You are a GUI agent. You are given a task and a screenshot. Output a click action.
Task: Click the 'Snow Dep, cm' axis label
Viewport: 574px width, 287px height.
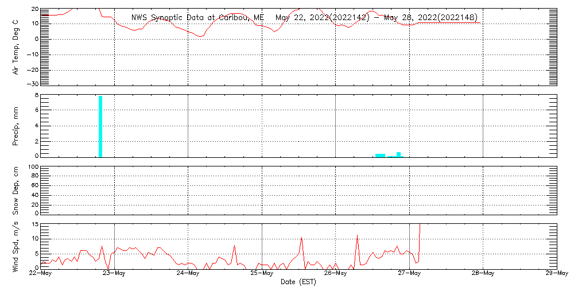16,191
